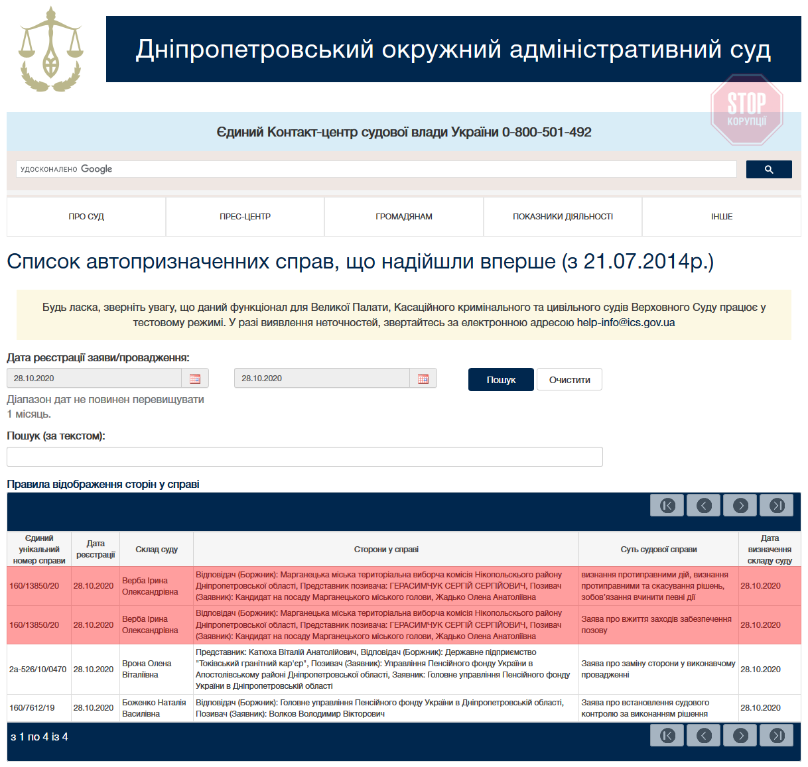Open the calendar for the start date field
Screen dimensions: 808x767
coord(195,378)
